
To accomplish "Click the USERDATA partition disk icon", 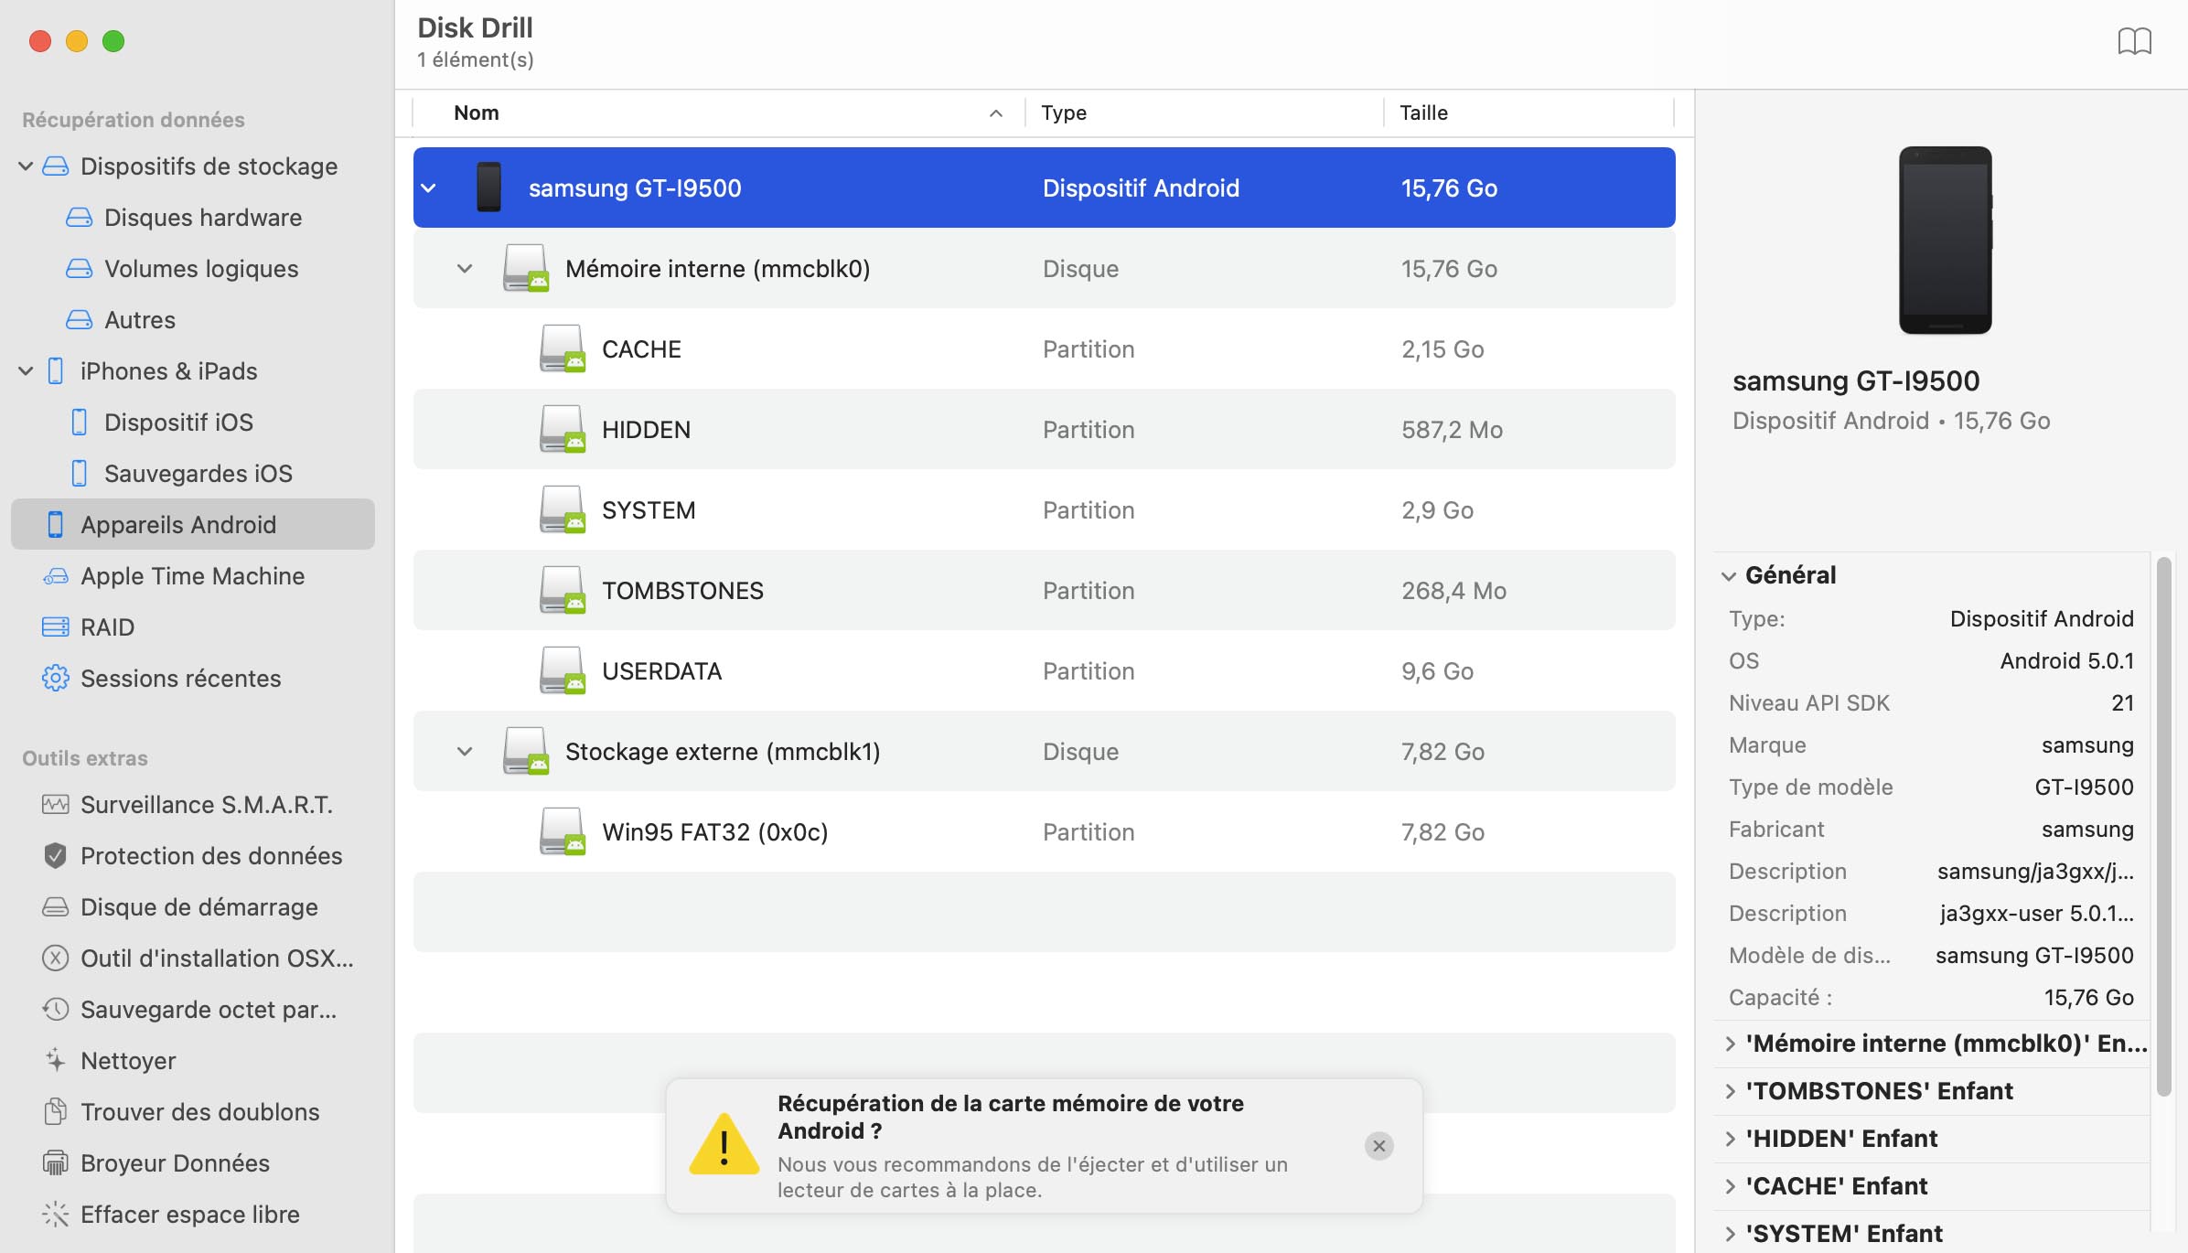I will coord(562,671).
